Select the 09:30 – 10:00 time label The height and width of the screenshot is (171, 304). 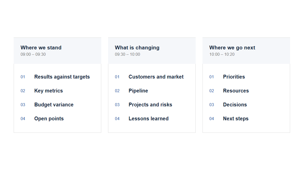[x=127, y=54]
